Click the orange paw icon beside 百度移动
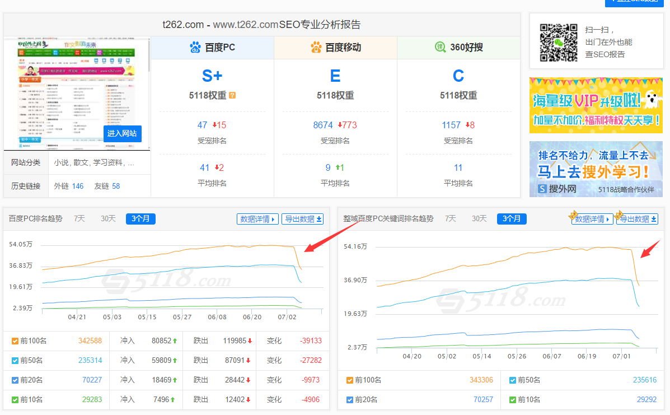Image resolution: width=670 pixels, height=415 pixels. (316, 47)
